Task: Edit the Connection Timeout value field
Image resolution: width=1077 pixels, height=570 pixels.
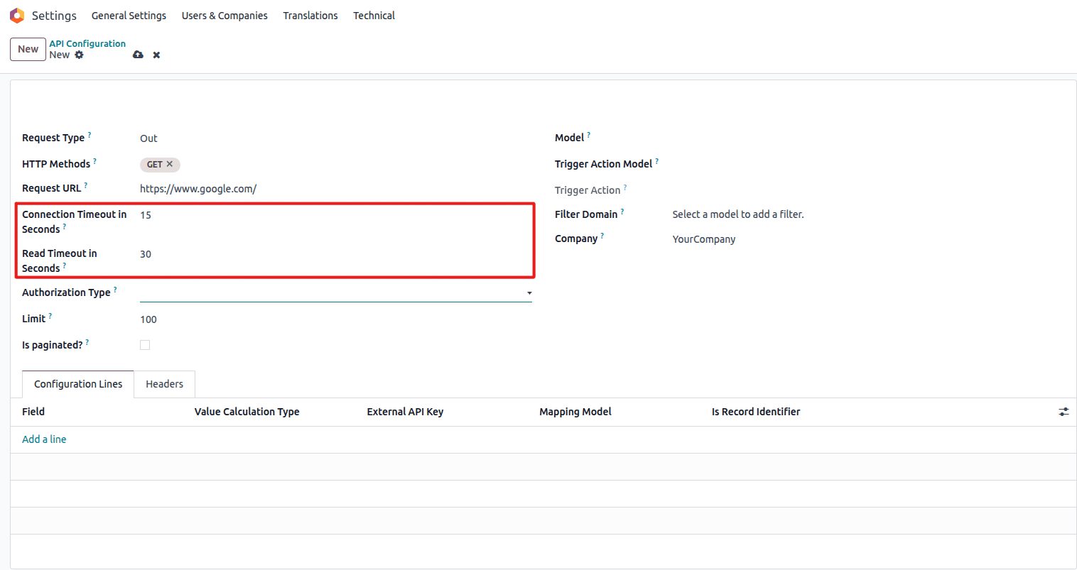Action: coord(334,215)
